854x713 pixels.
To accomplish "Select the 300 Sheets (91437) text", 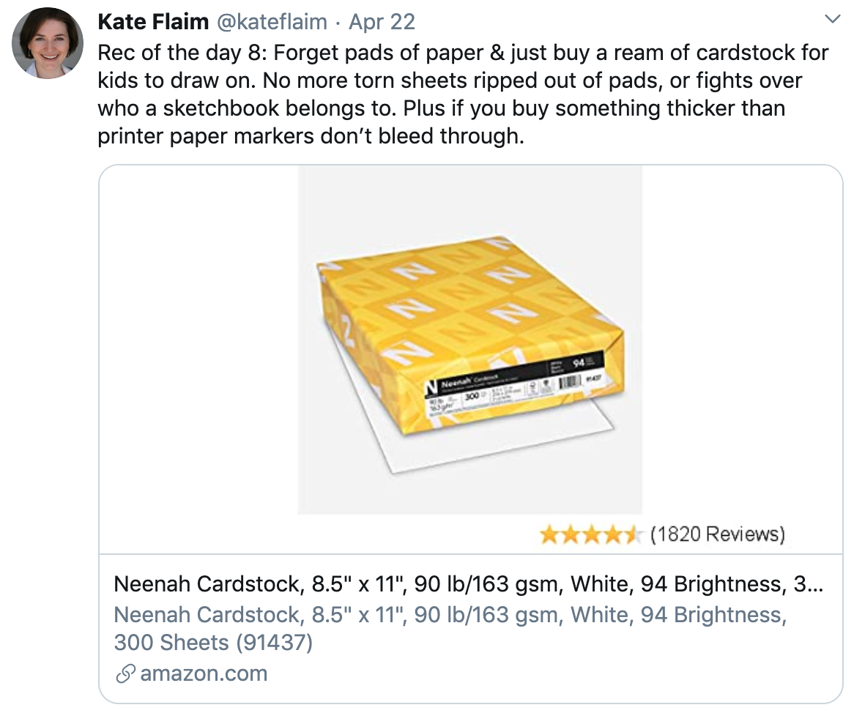I will 213,643.
